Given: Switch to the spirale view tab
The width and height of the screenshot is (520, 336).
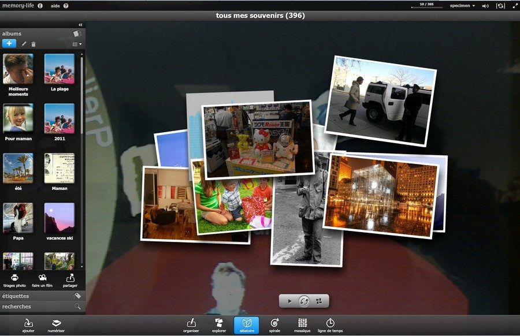Looking at the screenshot, I should point(274,325).
